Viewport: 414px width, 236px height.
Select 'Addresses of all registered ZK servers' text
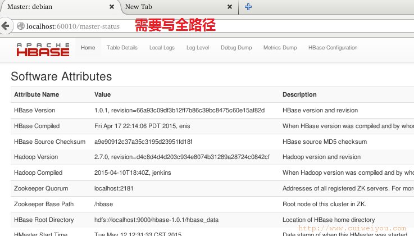click(336, 188)
